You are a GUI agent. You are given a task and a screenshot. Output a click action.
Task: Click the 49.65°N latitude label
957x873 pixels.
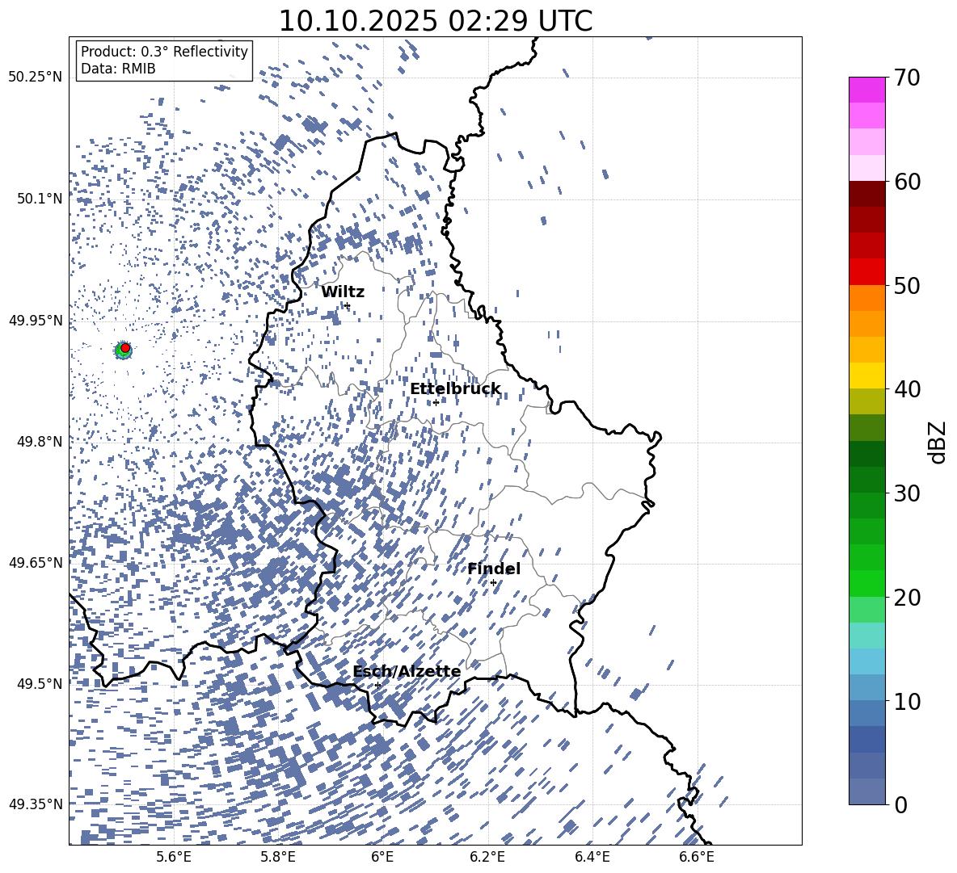coord(36,563)
